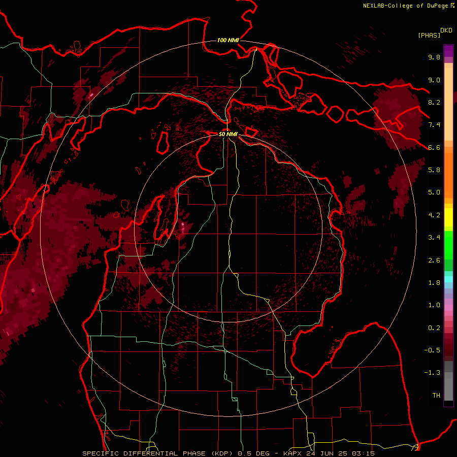
Task: Click the 9.0 value on color scale
Action: pos(434,80)
